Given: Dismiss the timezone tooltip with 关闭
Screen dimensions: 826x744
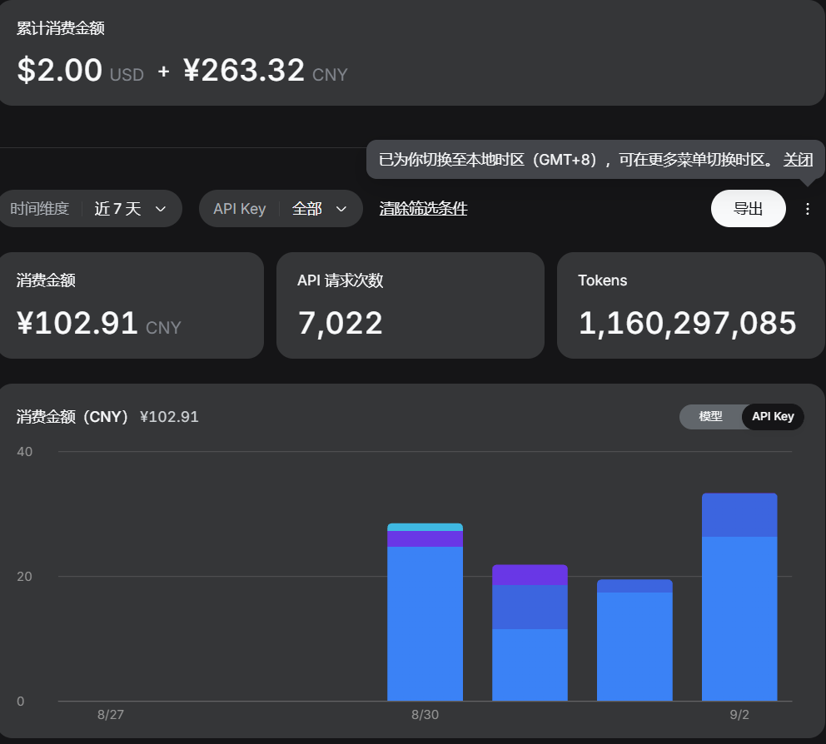Looking at the screenshot, I should (798, 160).
